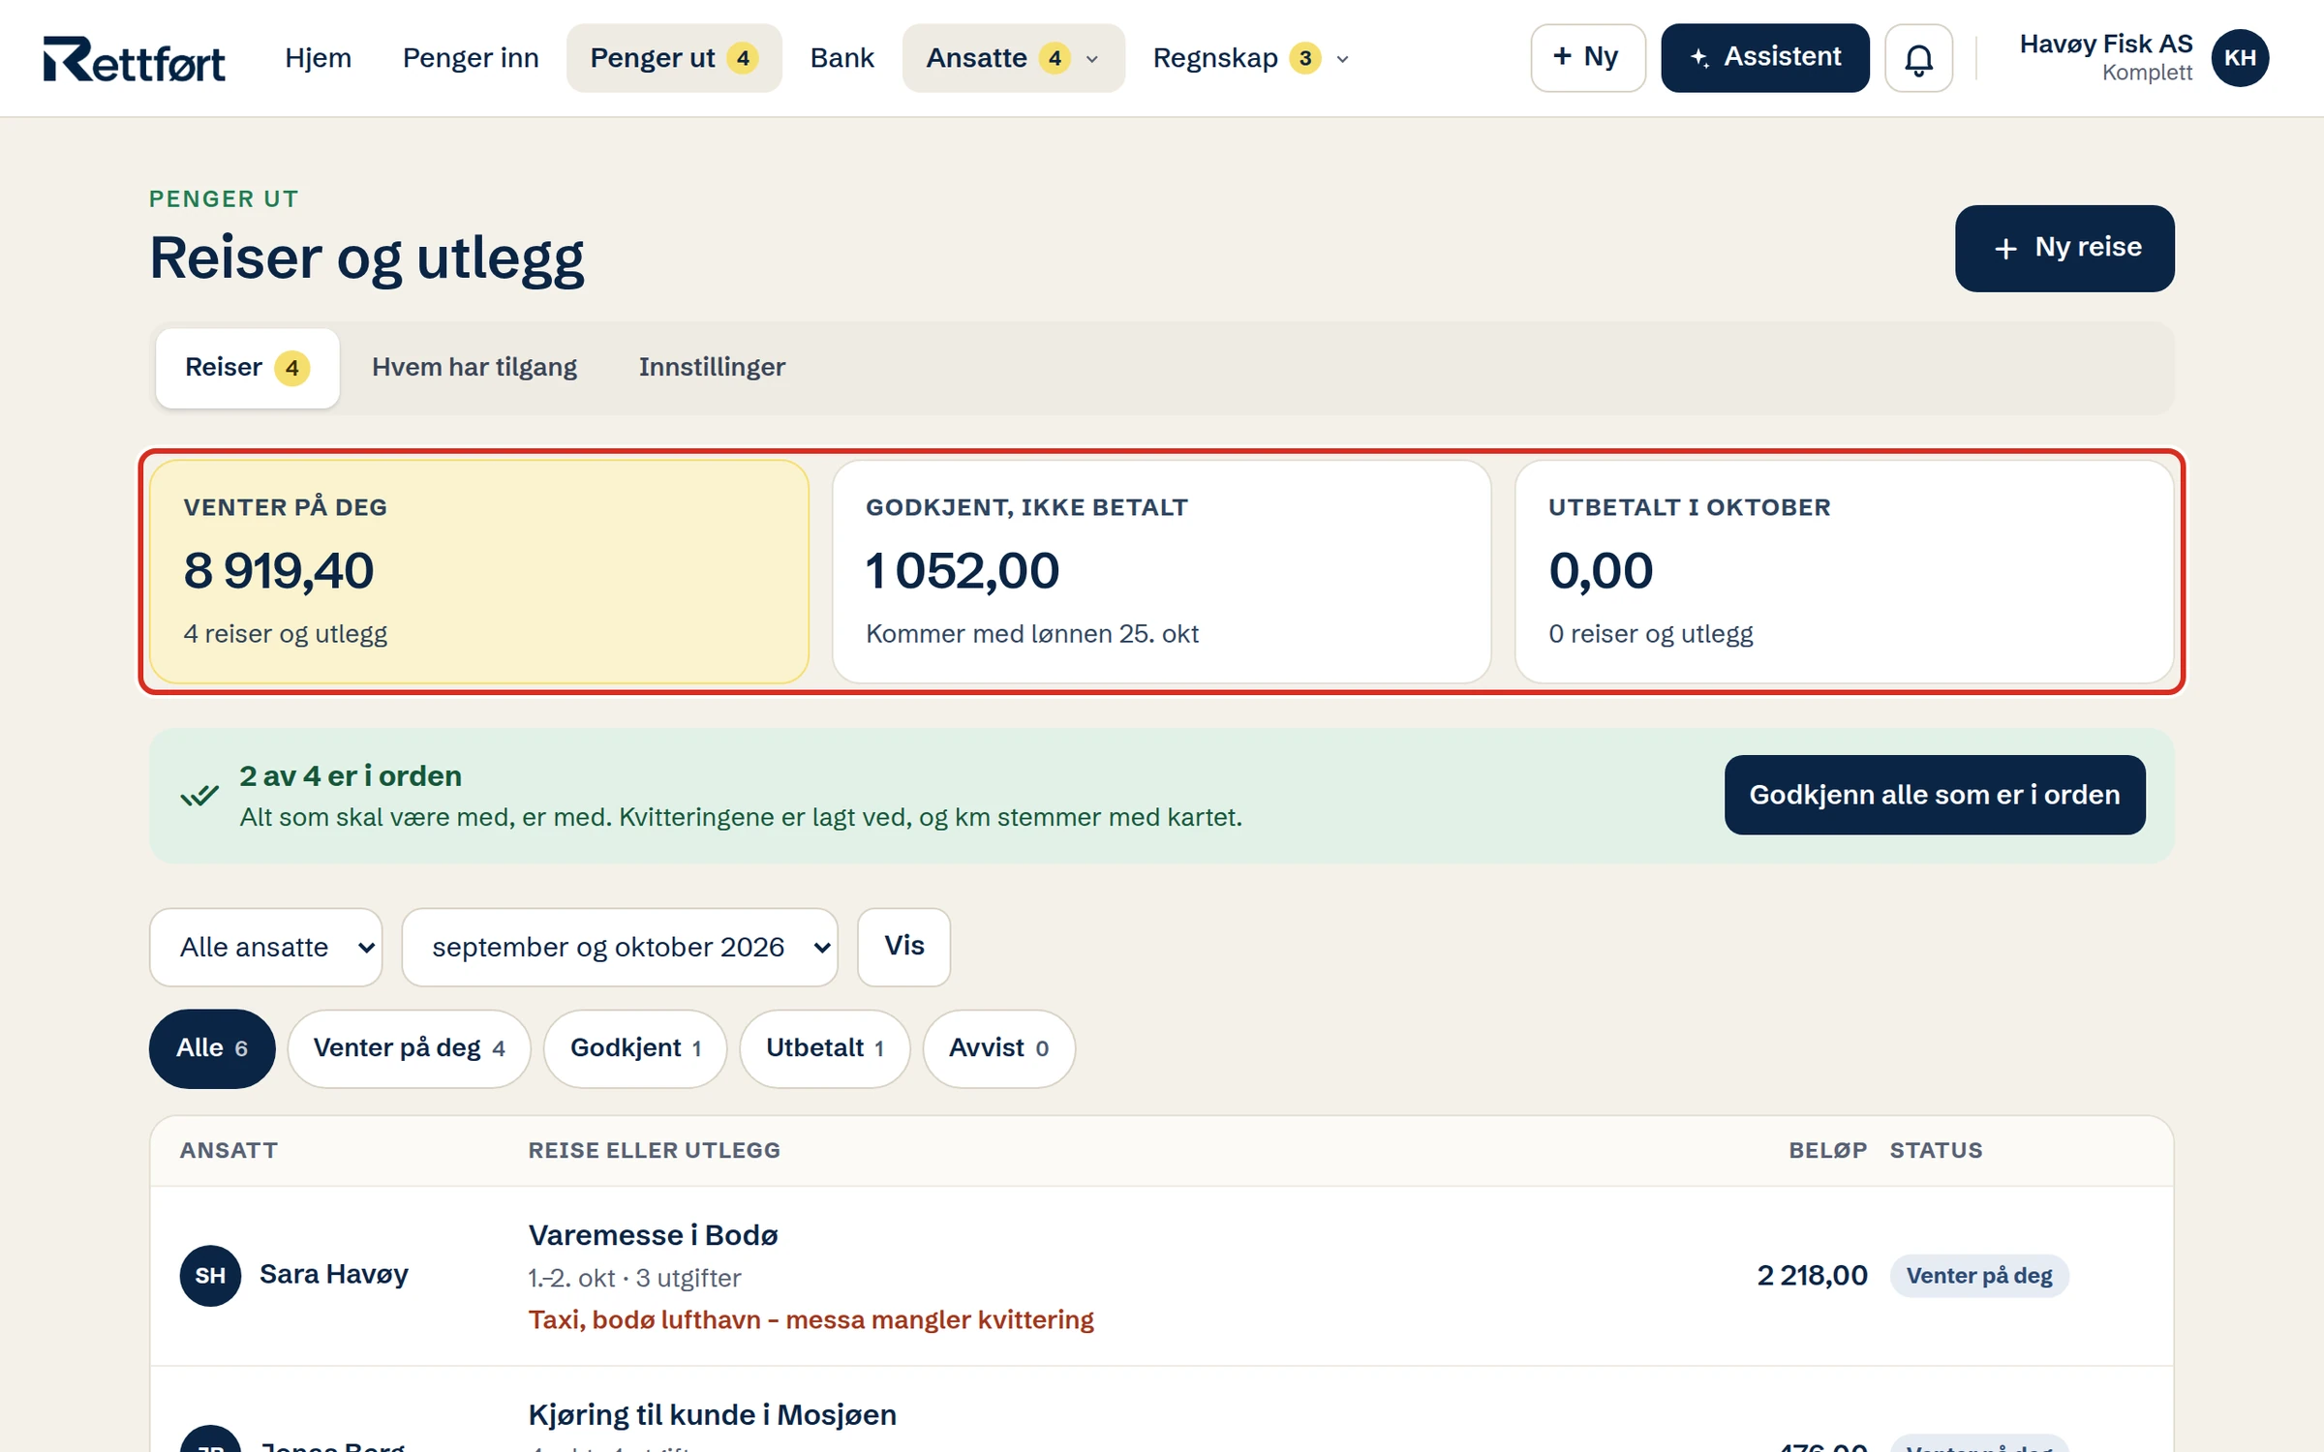
Task: Click the 2 218,00 amount
Action: click(1812, 1276)
